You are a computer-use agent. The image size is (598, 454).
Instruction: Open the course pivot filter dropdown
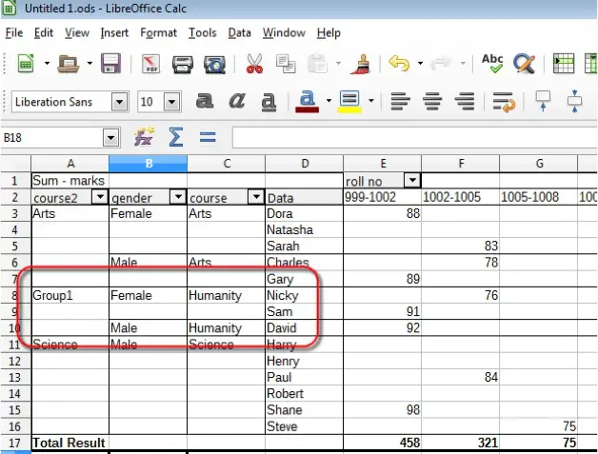(x=256, y=197)
